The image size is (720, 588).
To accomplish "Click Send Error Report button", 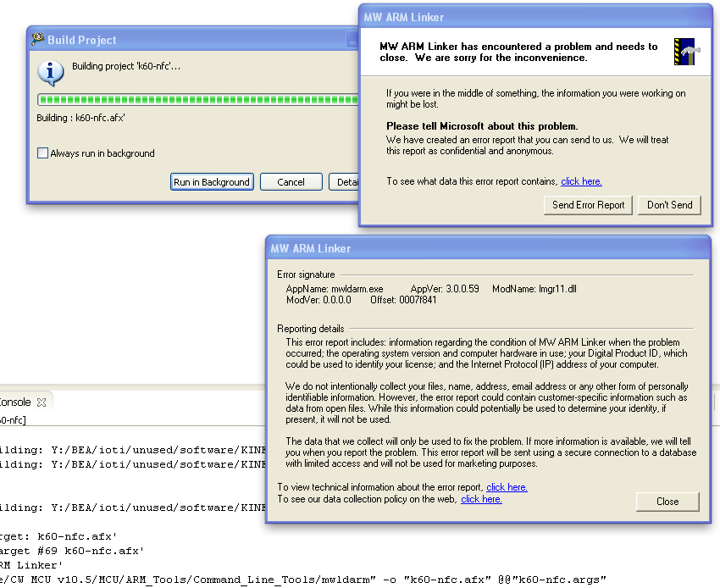I will coord(588,205).
